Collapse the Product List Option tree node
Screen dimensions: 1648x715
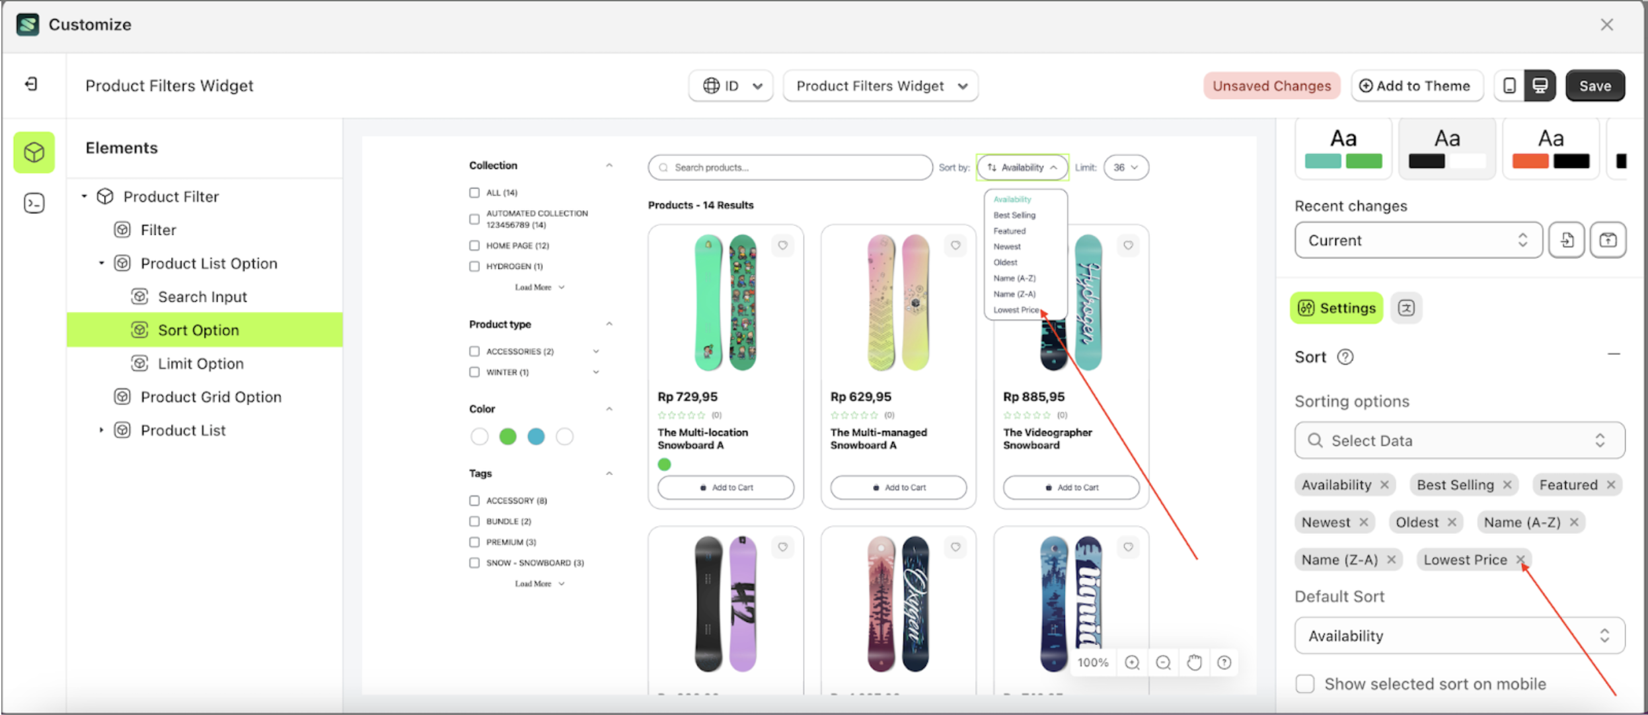coord(101,263)
